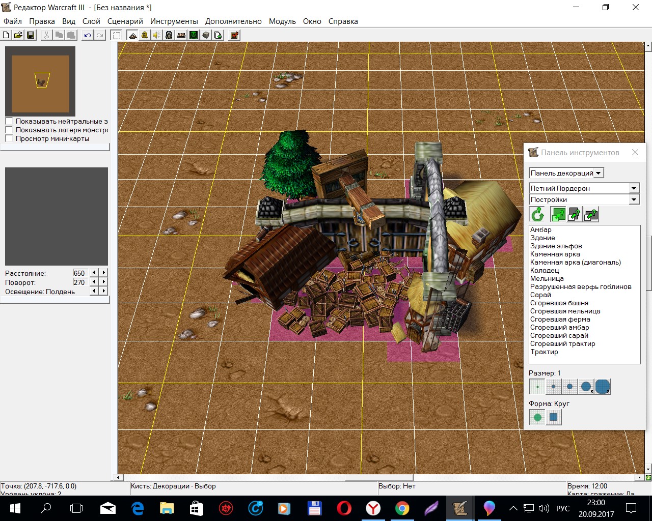
Task: Choose the fourth large brush size
Action: pyautogui.click(x=586, y=387)
